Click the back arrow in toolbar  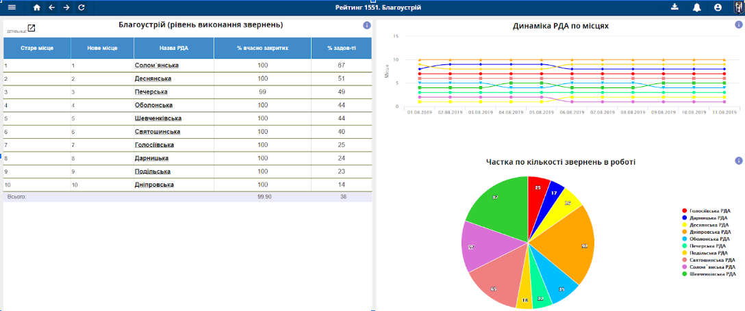point(51,8)
